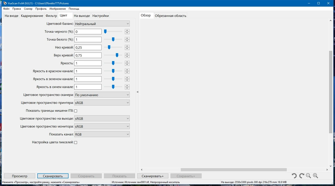
Task: Select 'Обрезанная область' preview tab
Action: click(170, 16)
